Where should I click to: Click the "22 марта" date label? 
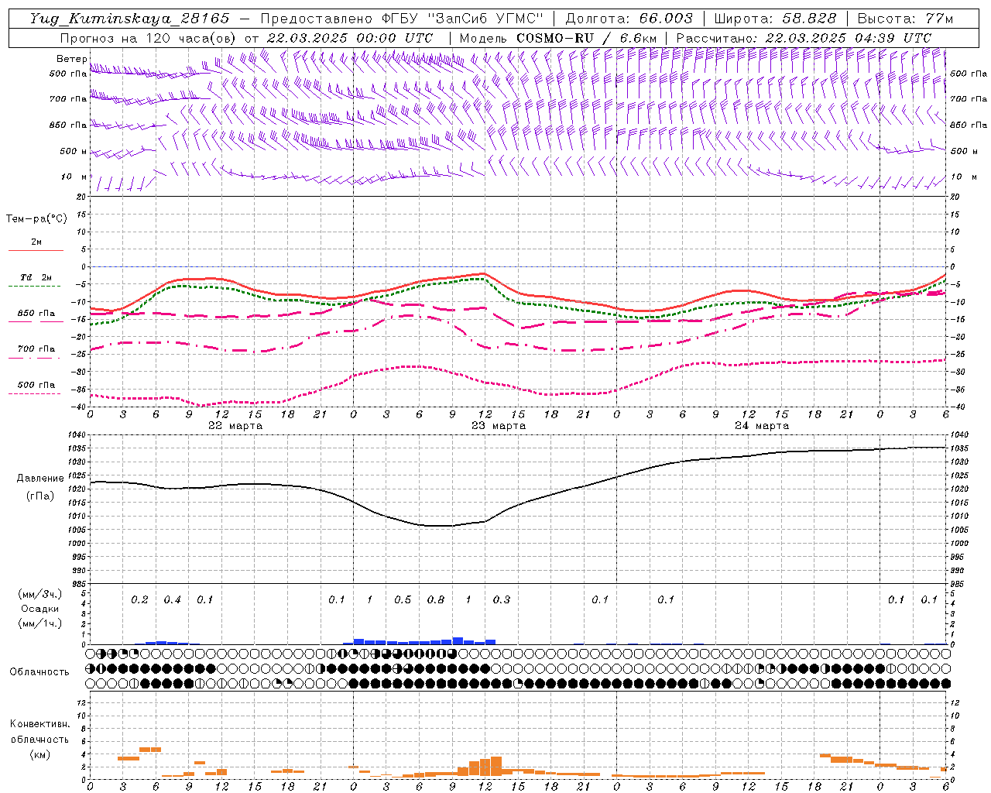coord(235,426)
